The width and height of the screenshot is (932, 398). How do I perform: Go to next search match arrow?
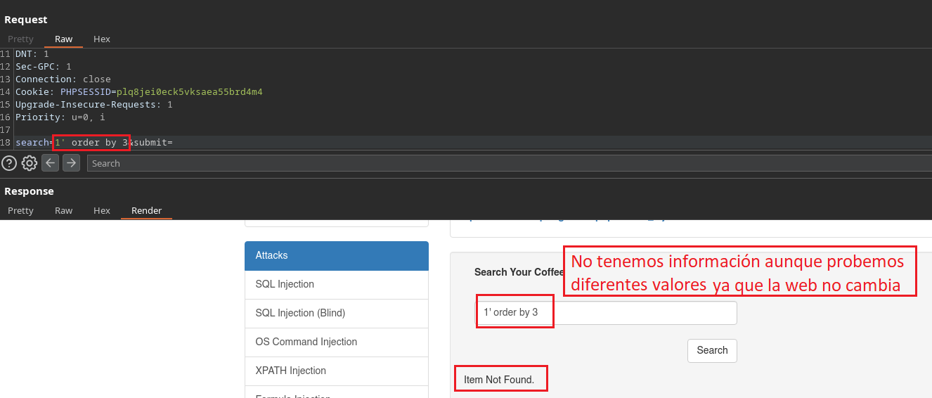pyautogui.click(x=71, y=163)
